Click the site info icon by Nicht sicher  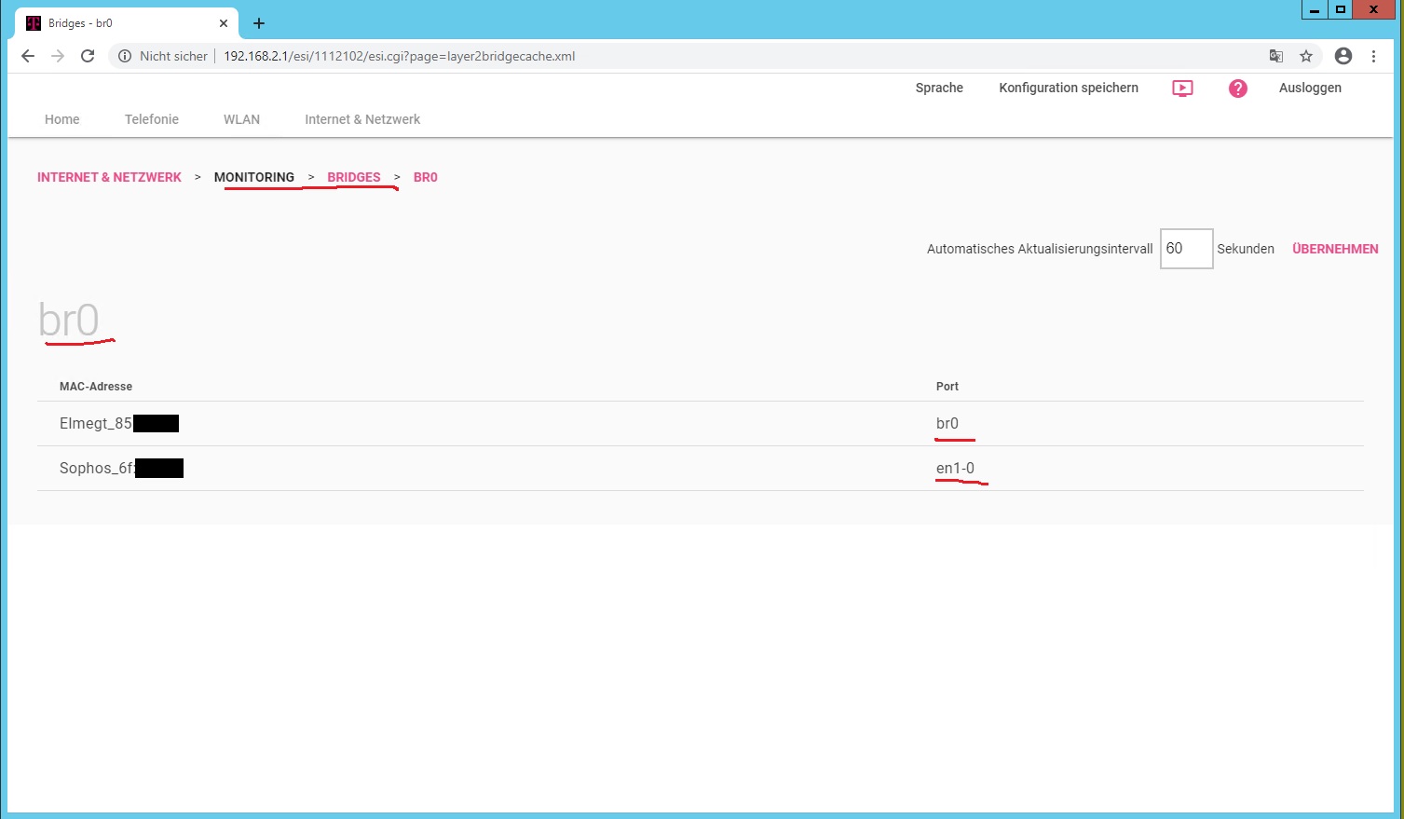pos(125,56)
